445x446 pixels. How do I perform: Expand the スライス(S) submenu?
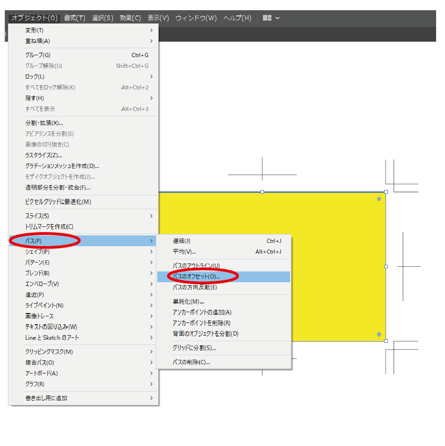pos(83,216)
